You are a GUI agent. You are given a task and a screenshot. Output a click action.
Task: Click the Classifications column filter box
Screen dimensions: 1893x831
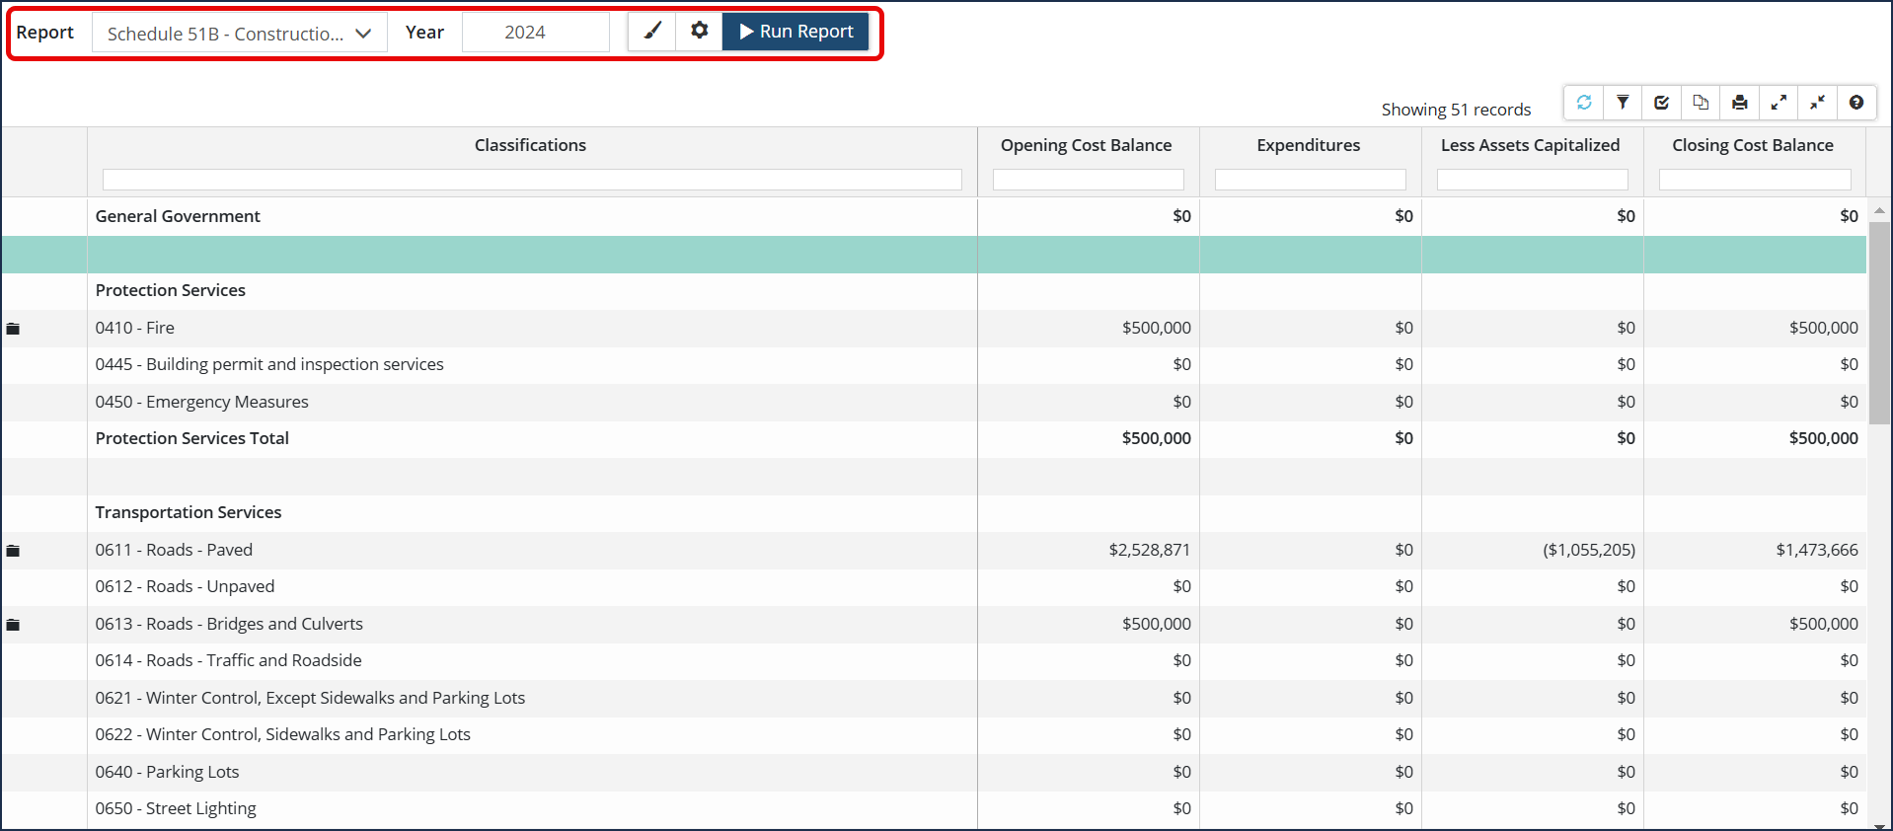tap(532, 180)
